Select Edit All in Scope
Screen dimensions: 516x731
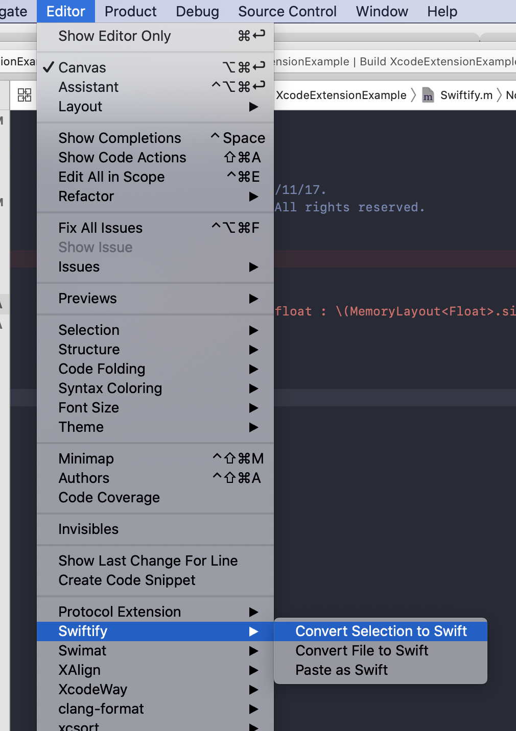click(x=155, y=177)
